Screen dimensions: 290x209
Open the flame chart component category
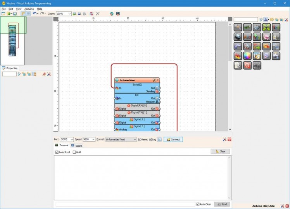tap(238, 56)
